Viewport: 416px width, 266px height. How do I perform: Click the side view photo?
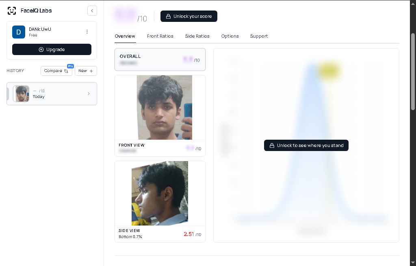160,193
